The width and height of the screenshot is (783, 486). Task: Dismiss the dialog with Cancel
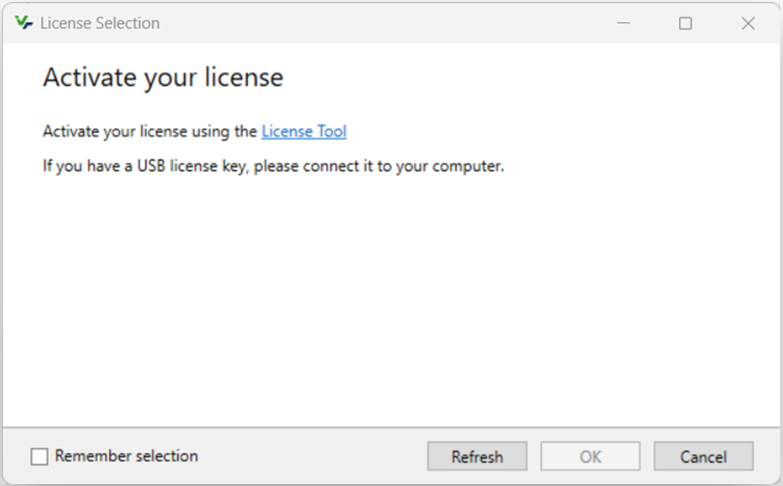(703, 456)
